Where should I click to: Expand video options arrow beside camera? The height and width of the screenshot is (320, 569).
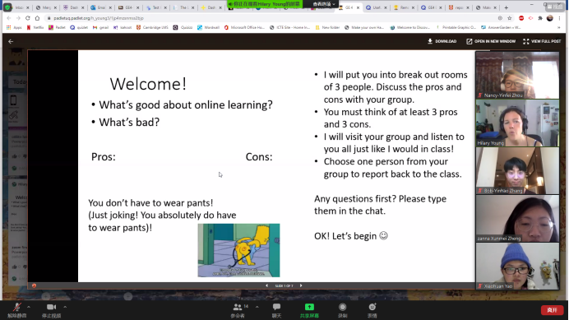[65, 307]
